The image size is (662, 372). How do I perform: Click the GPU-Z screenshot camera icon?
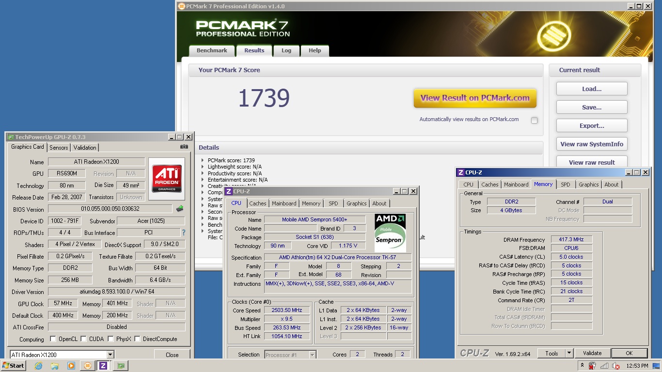pyautogui.click(x=184, y=147)
